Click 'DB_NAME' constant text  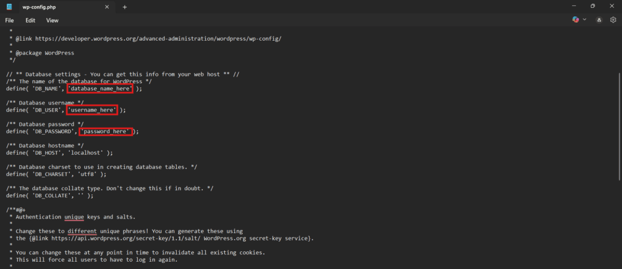point(46,89)
